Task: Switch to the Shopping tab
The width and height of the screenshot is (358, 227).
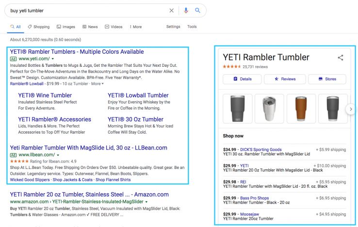Action: tap(39, 27)
